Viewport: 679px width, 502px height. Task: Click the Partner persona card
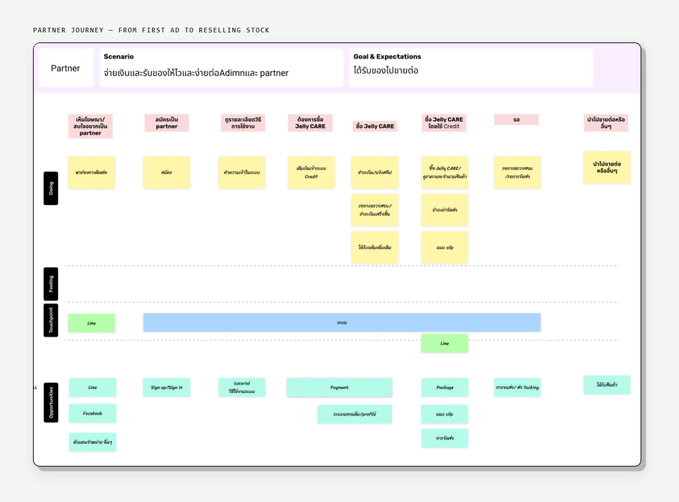click(66, 68)
